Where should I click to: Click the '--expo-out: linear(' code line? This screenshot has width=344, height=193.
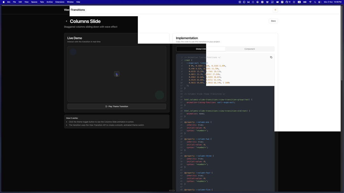197,63
